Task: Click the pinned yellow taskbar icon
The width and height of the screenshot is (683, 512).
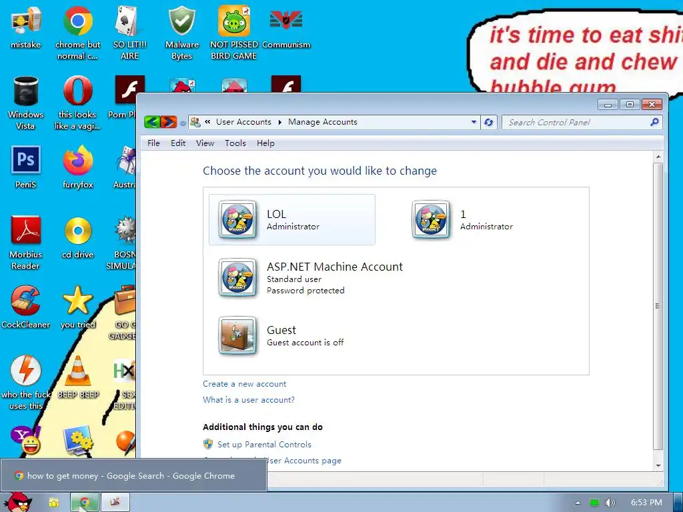Action: [x=53, y=503]
